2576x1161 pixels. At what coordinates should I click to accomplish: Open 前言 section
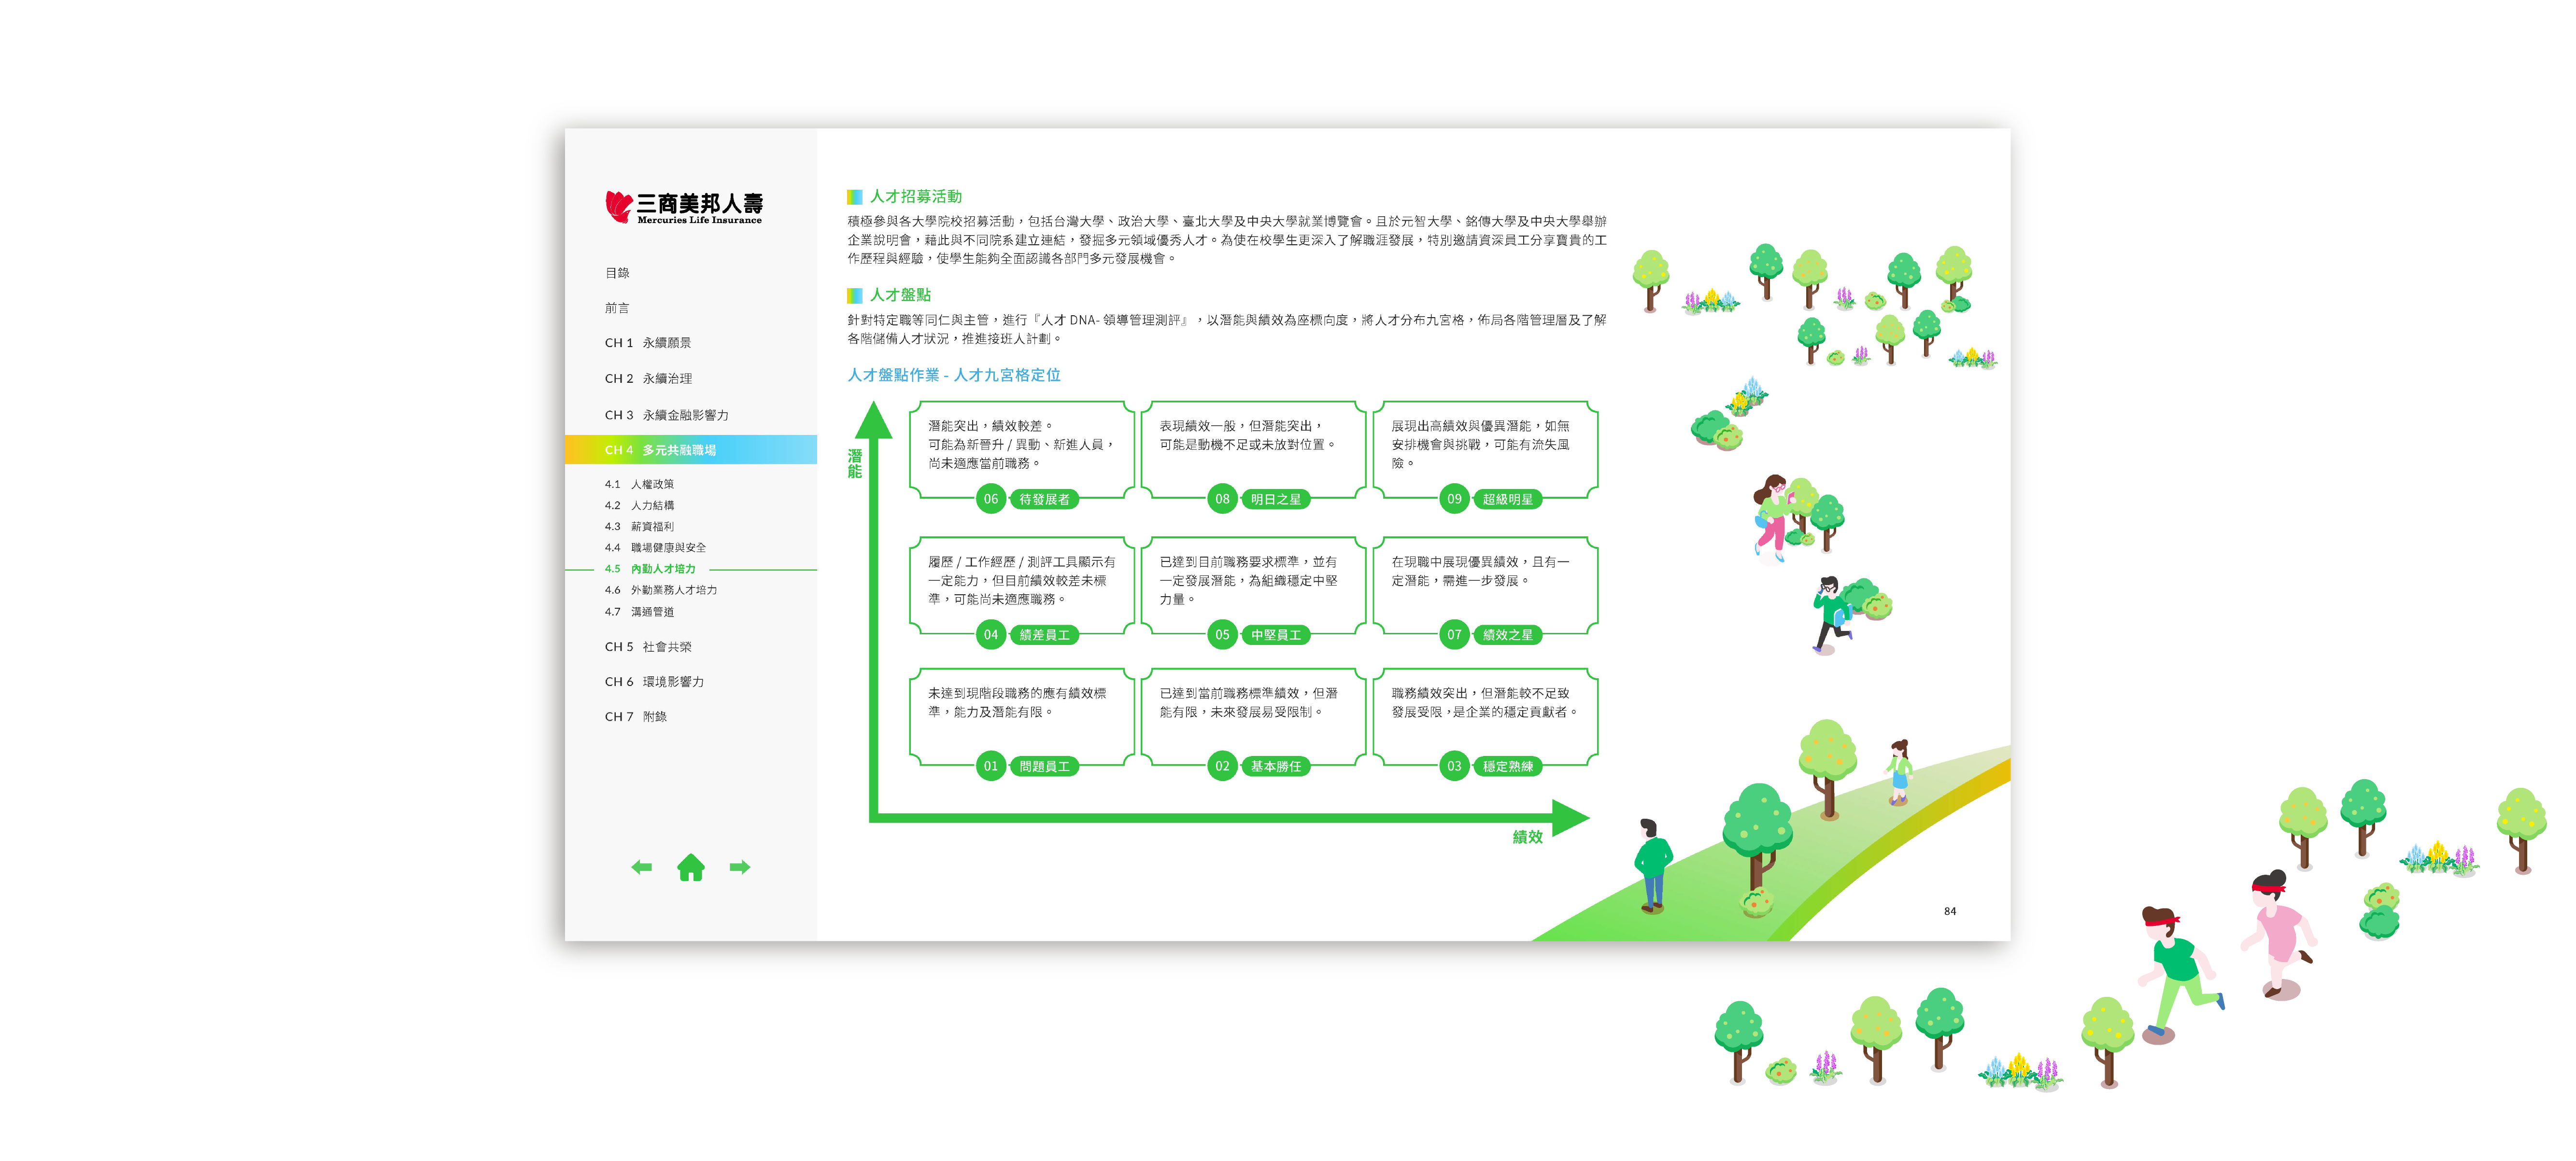pos(617,308)
